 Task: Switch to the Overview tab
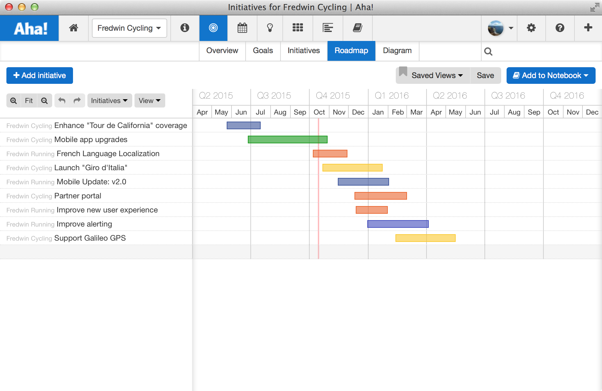[x=222, y=51]
